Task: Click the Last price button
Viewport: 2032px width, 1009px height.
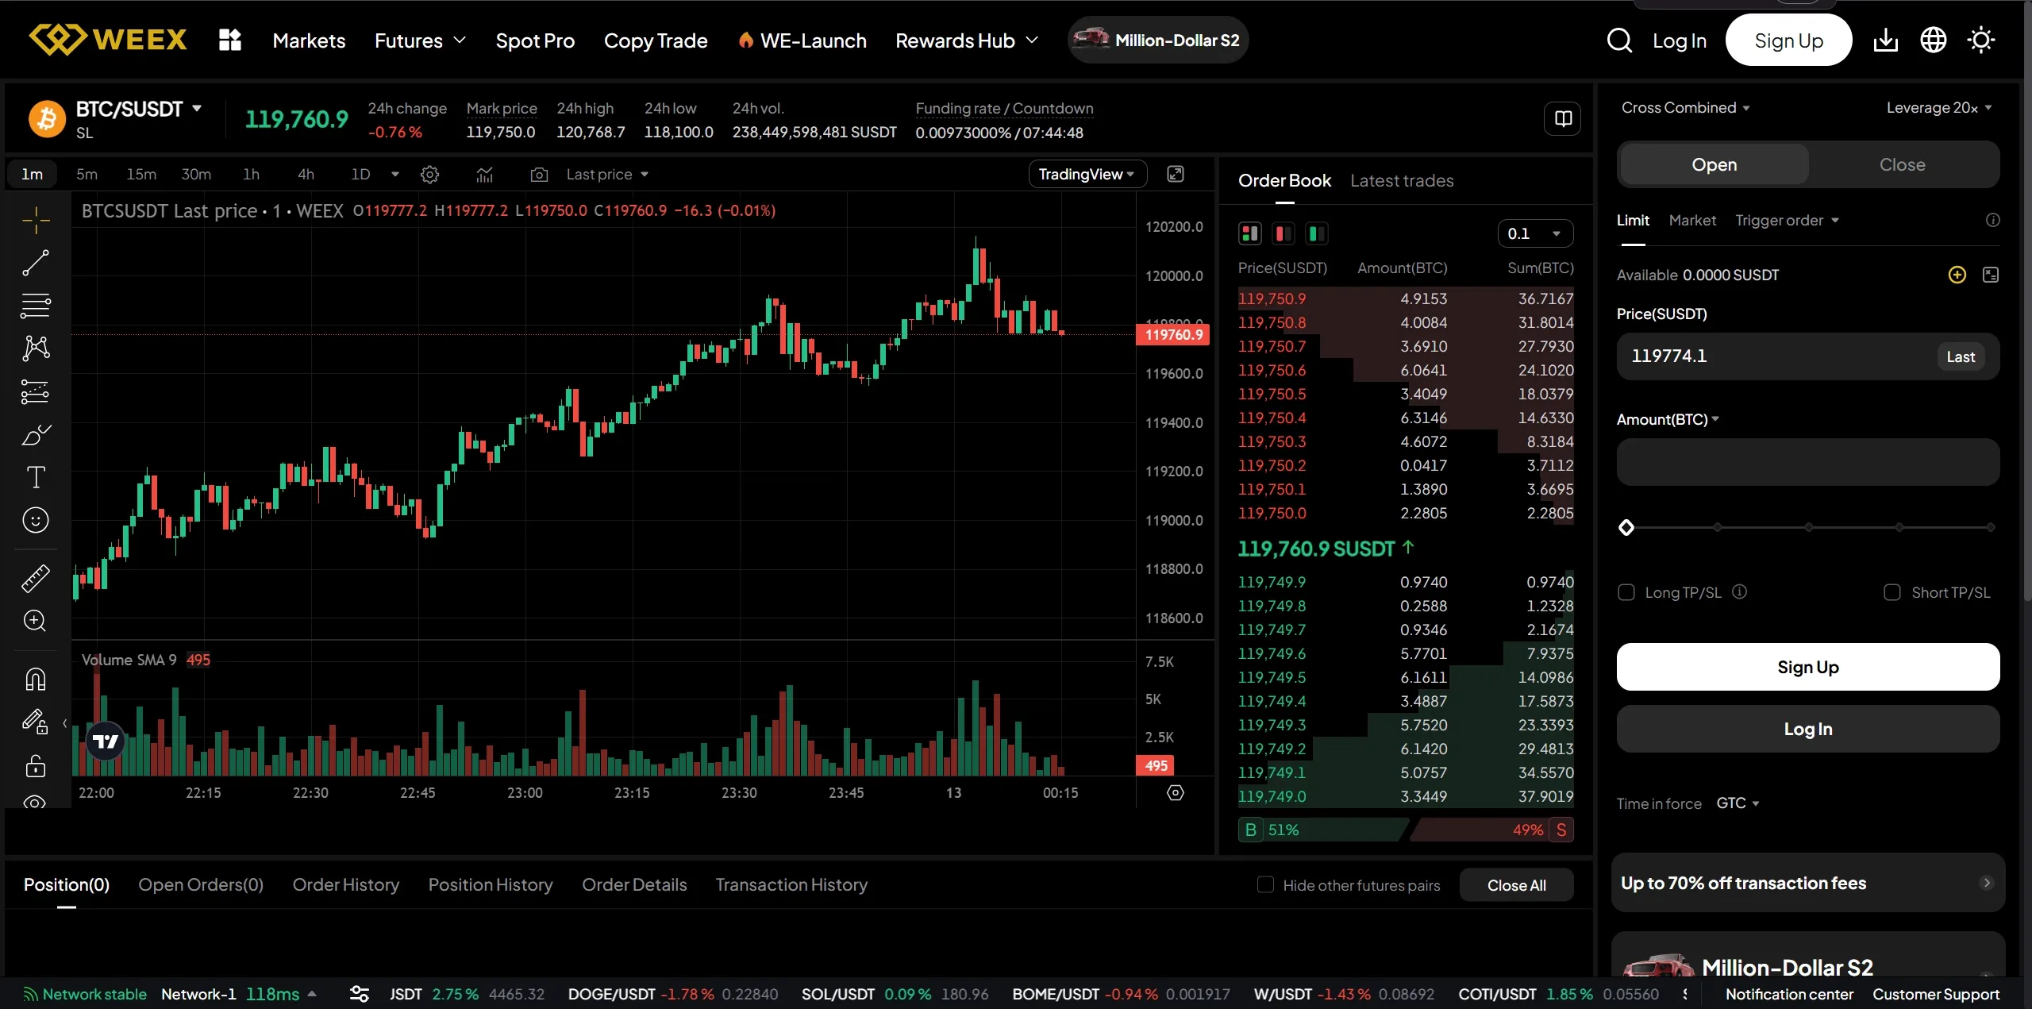Action: tap(1961, 356)
